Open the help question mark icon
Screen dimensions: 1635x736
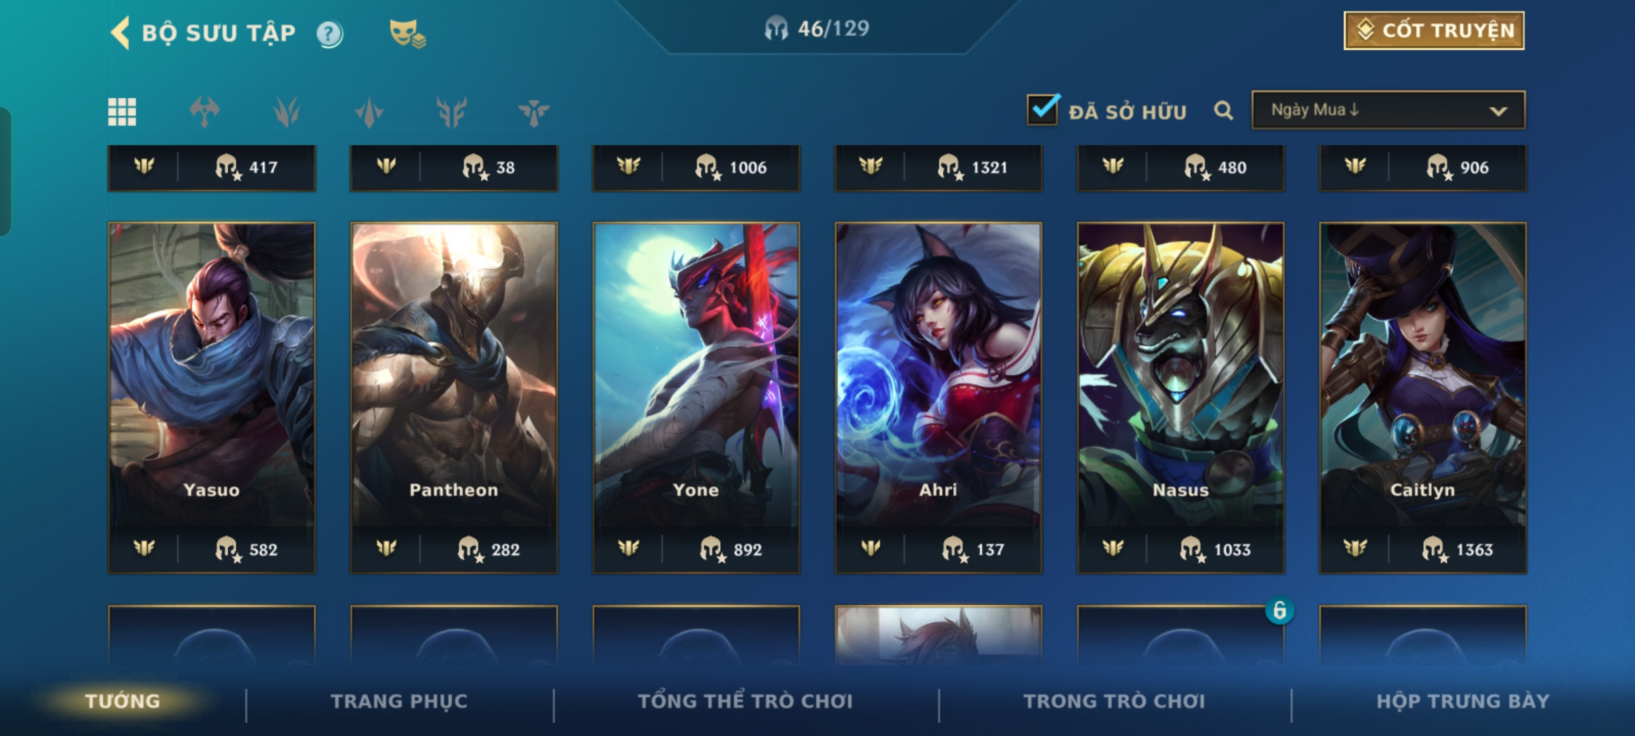coord(330,33)
